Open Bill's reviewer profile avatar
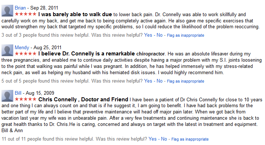 point(7,96)
